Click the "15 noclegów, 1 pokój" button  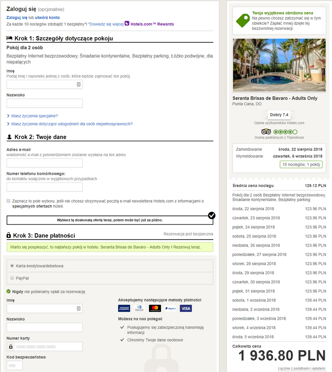click(301, 164)
